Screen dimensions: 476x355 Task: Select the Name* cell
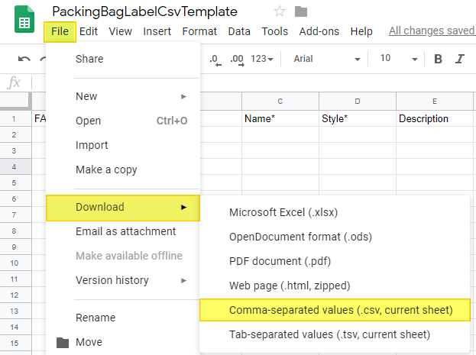(280, 118)
